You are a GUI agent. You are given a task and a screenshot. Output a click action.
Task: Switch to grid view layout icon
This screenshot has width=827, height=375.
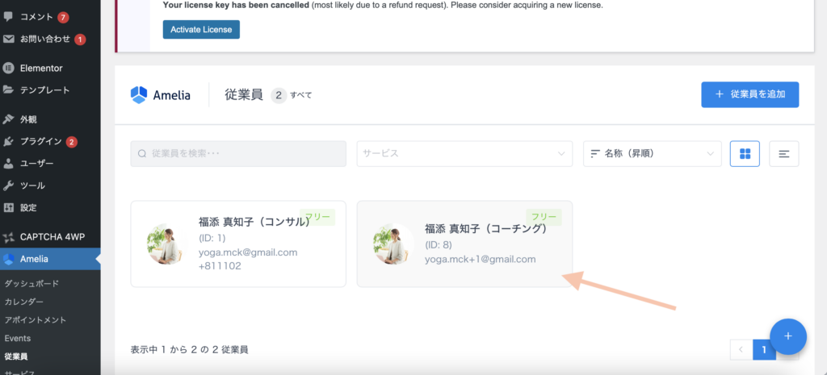click(744, 153)
